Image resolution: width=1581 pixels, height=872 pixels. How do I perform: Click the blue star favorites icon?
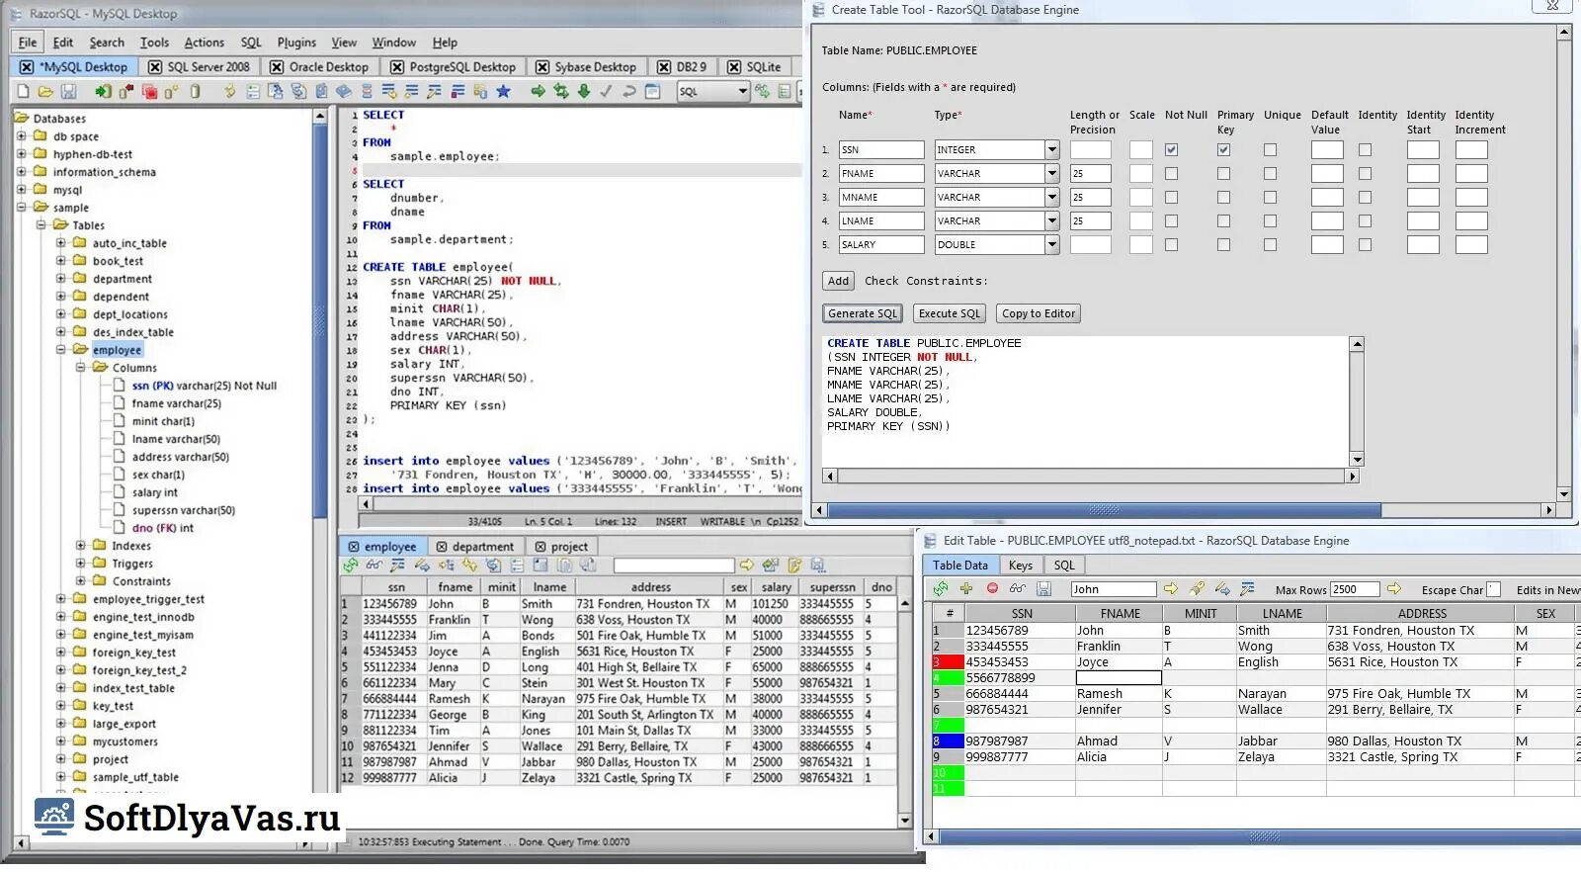coord(503,92)
